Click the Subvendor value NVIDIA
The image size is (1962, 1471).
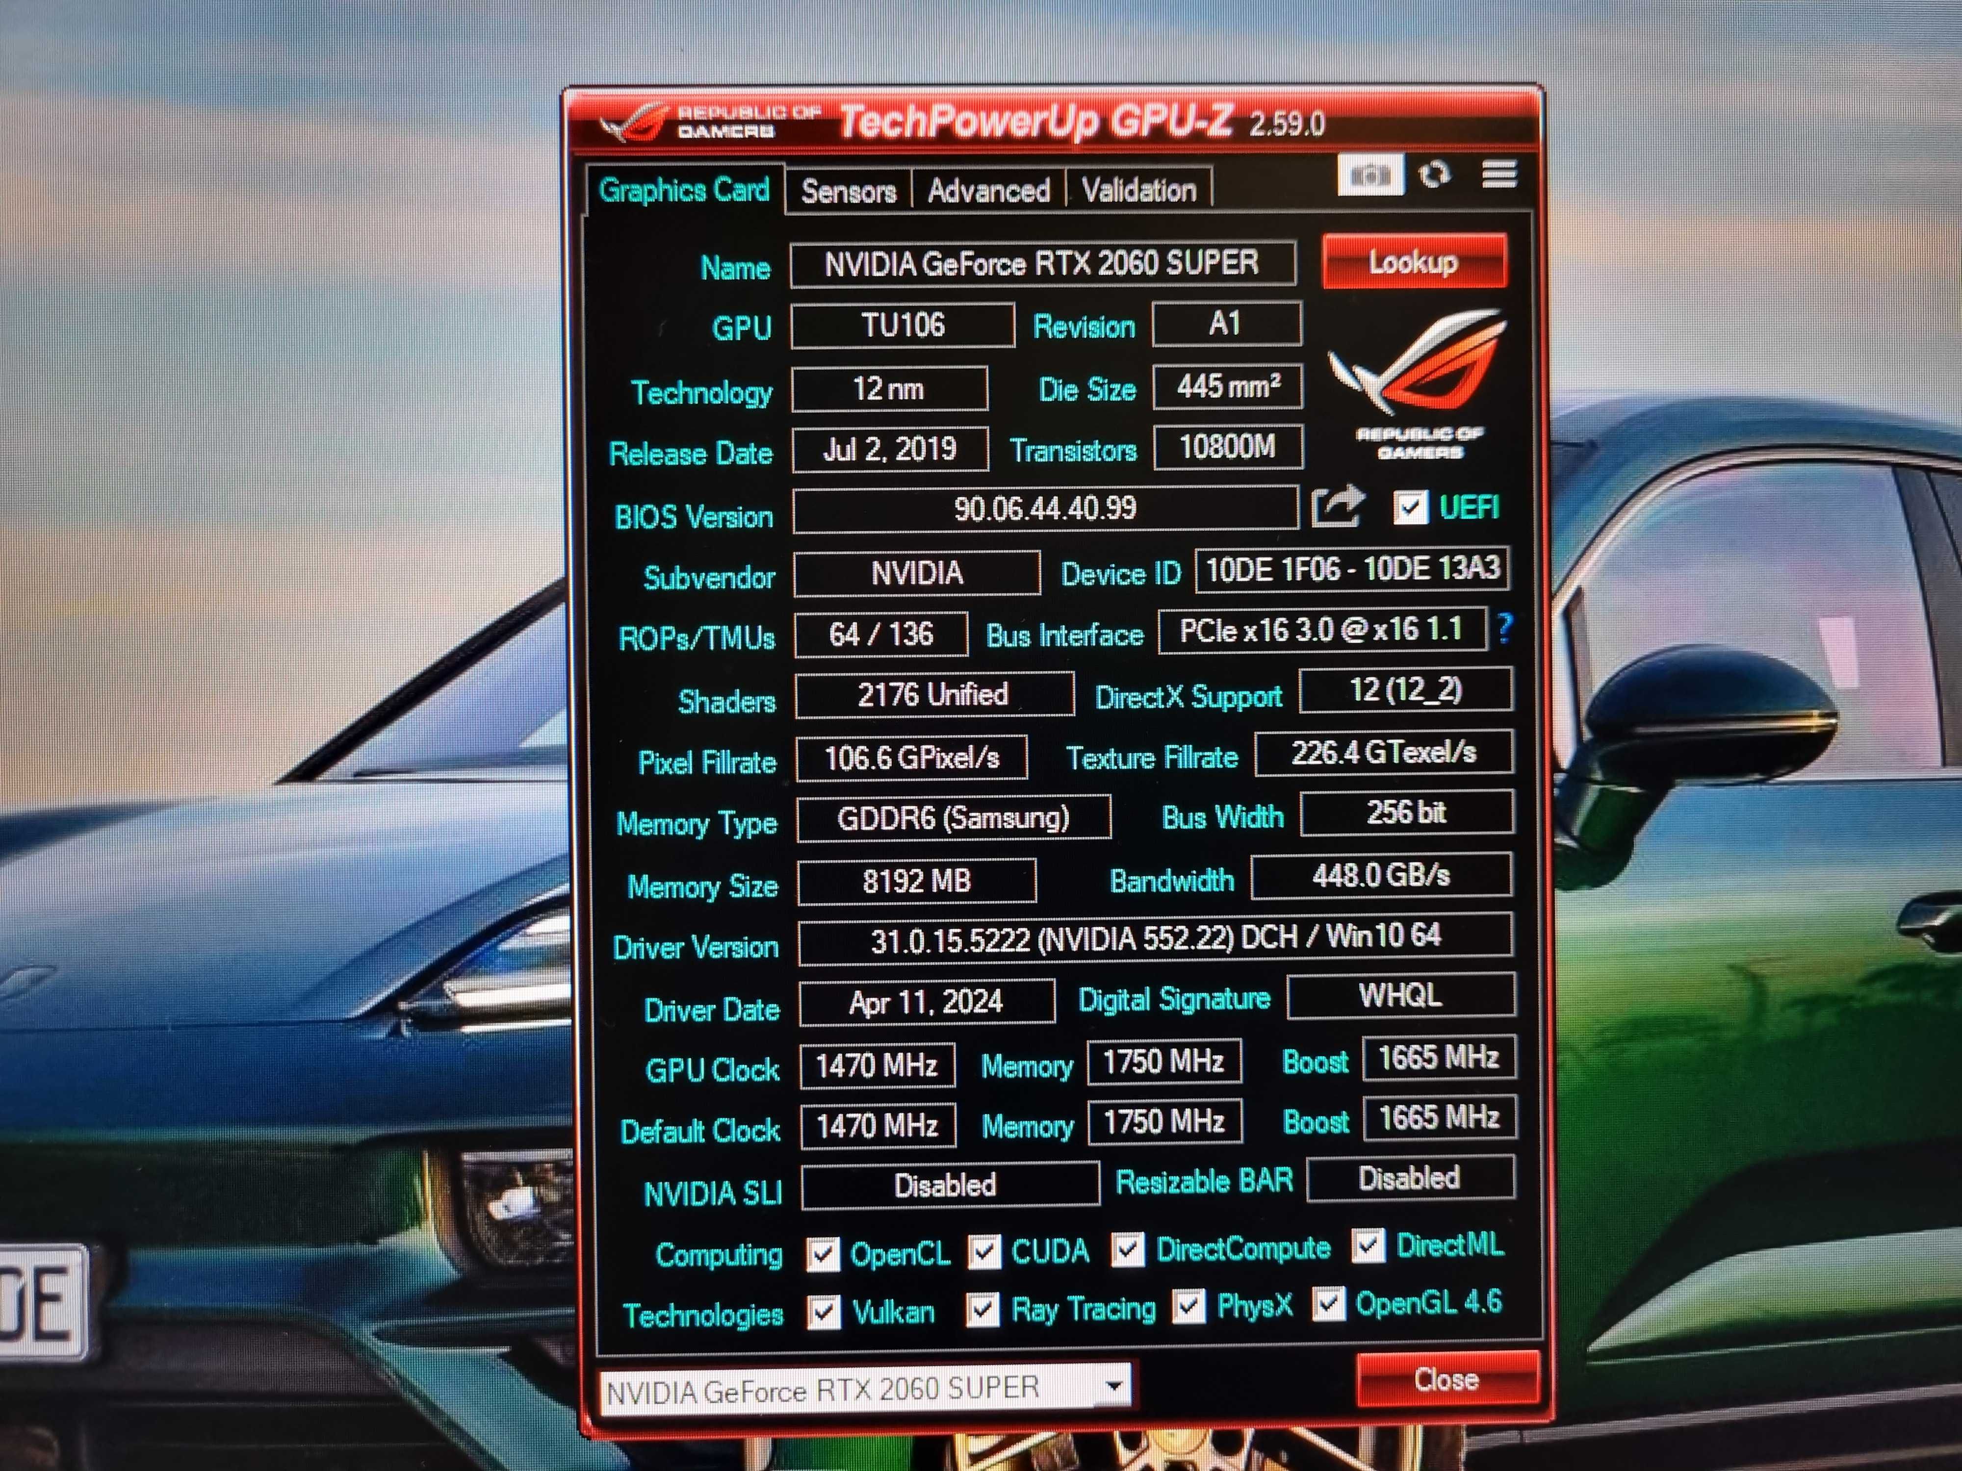click(916, 573)
